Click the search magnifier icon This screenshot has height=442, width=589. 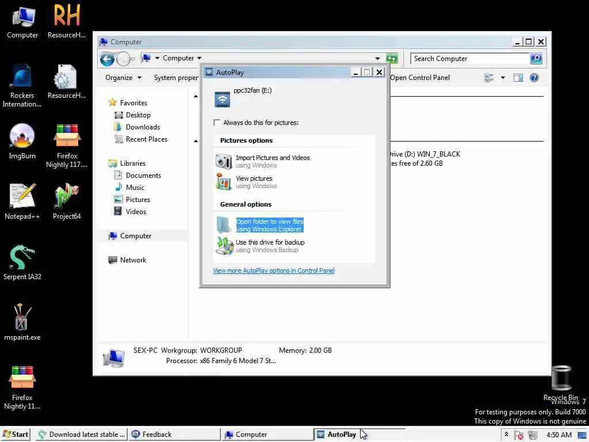click(536, 58)
